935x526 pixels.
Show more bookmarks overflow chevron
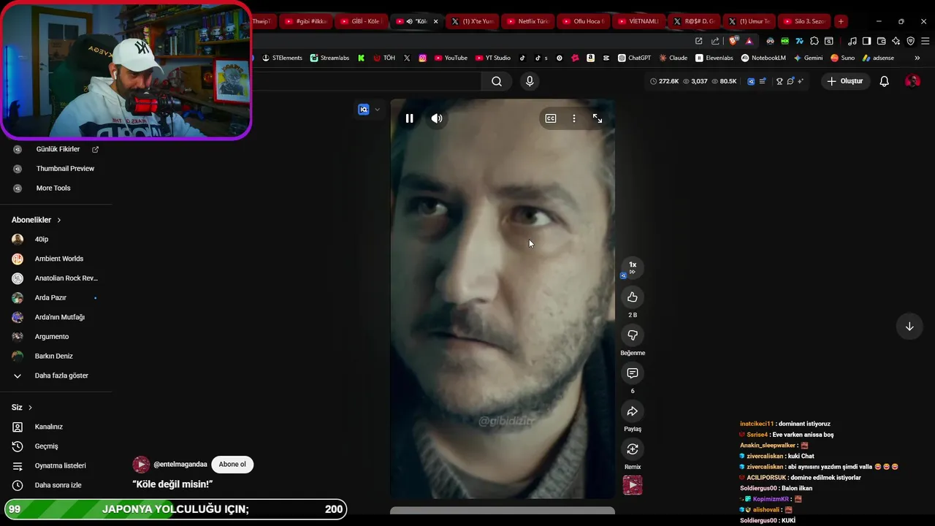(917, 58)
